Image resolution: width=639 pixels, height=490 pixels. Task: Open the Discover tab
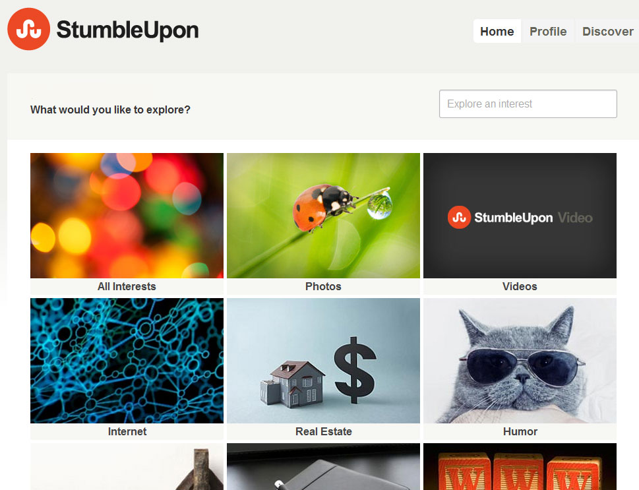(607, 32)
